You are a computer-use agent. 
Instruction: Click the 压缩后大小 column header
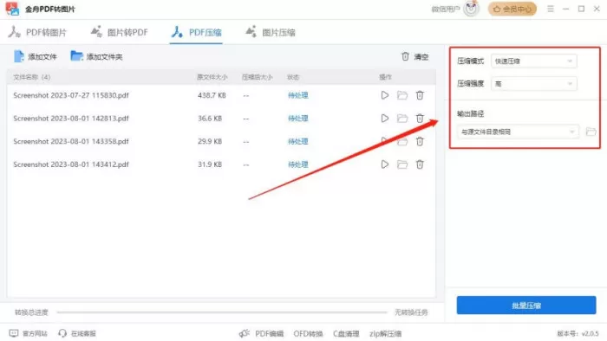257,77
